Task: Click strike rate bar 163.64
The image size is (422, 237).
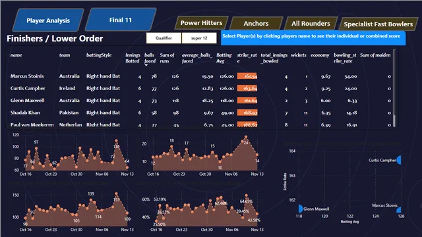Action: tap(247, 88)
